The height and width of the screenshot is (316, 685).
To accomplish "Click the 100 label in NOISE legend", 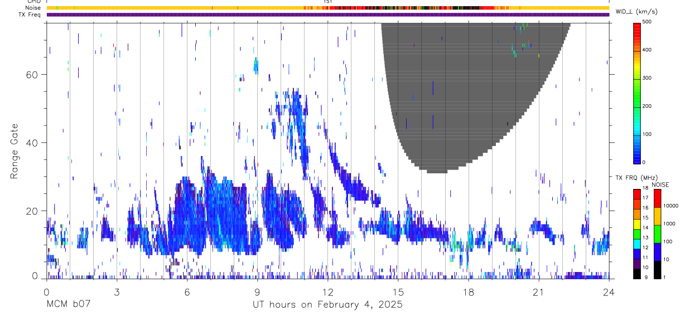I will click(x=669, y=241).
